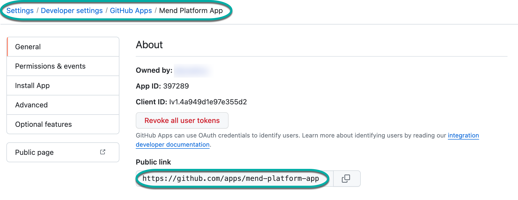The width and height of the screenshot is (518, 200).
Task: Open the Developer settings breadcrumb link
Action: click(x=72, y=10)
